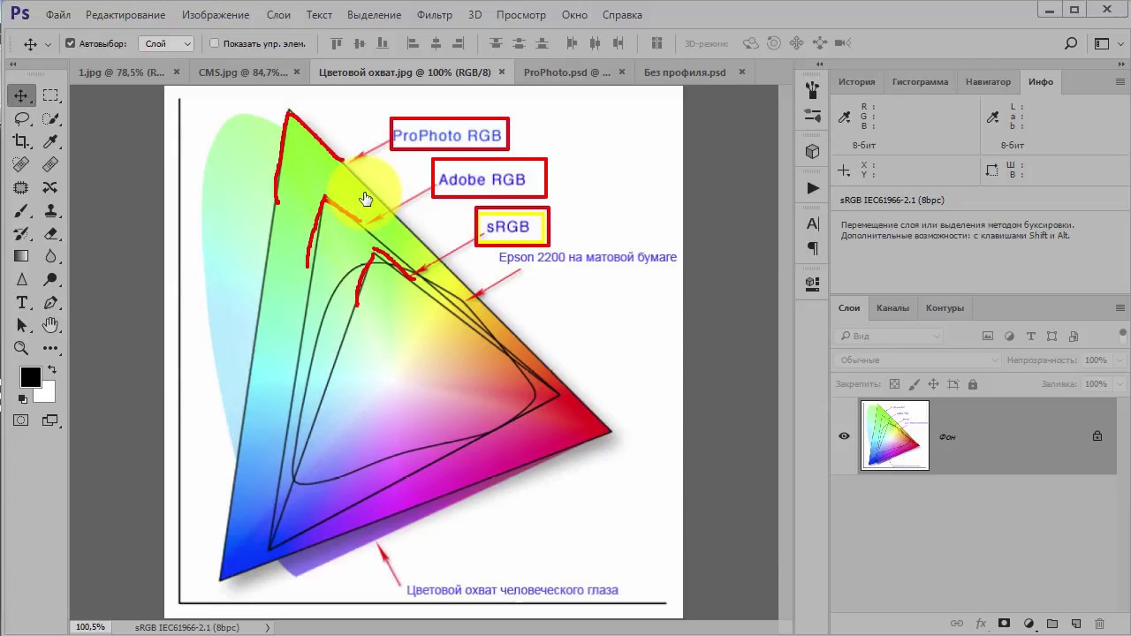Toggle lock position in Layers panel
The image size is (1131, 636).
click(934, 384)
